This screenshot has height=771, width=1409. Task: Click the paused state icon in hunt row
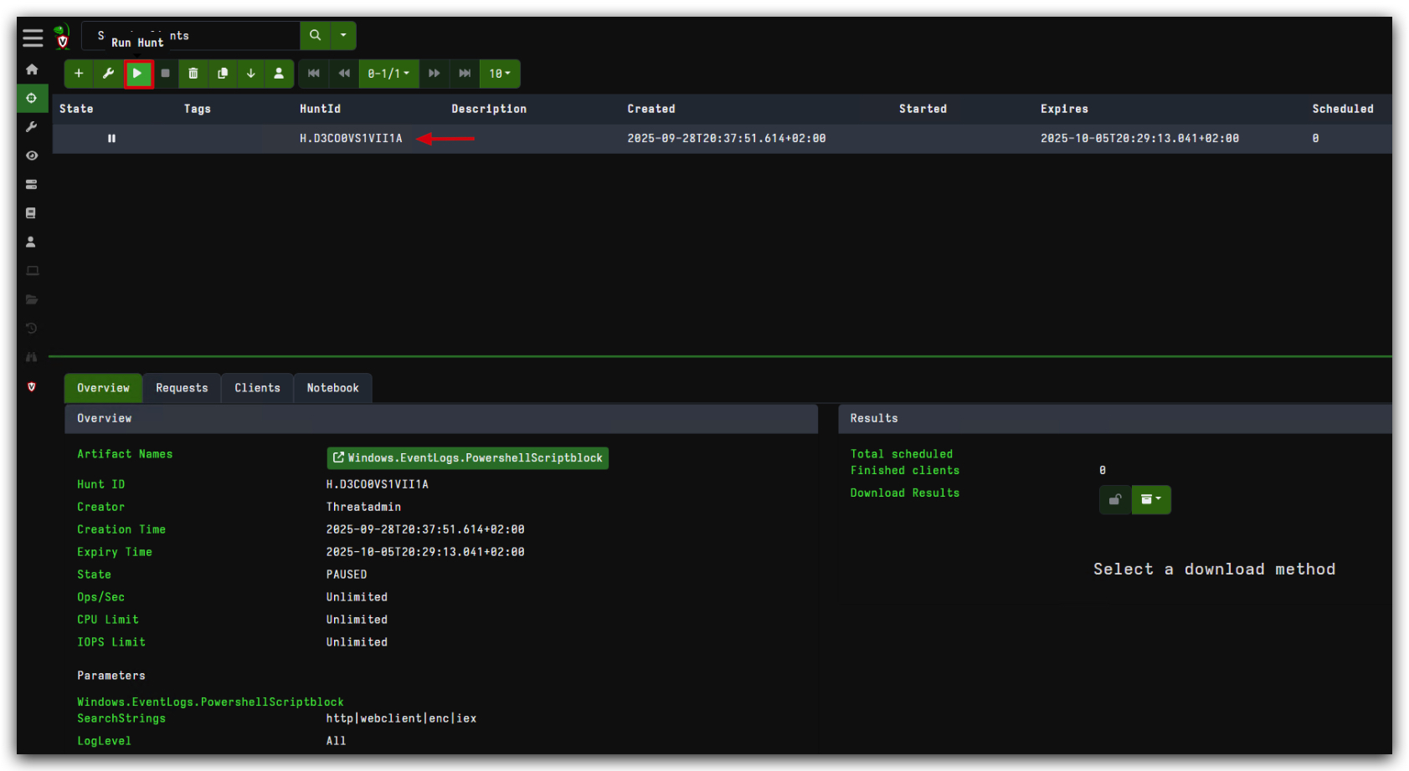click(x=111, y=139)
